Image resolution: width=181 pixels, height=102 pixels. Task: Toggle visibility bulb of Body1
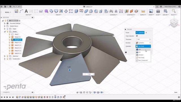click(x=10, y=34)
